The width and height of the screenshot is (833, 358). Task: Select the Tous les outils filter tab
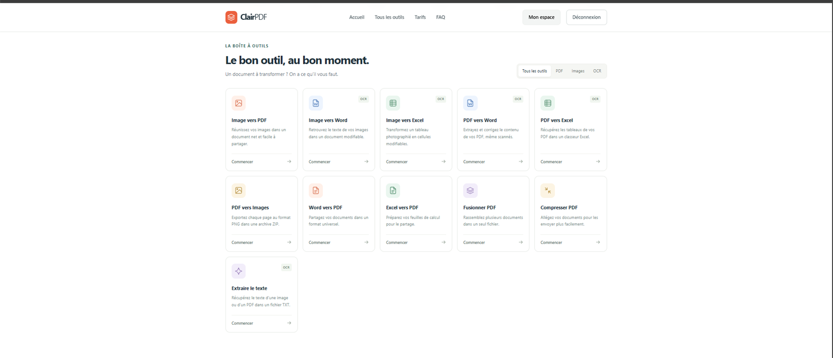(535, 71)
